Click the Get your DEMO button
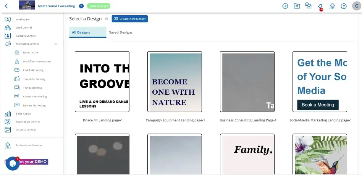Viewport: 362px width, 176px height. click(x=33, y=161)
